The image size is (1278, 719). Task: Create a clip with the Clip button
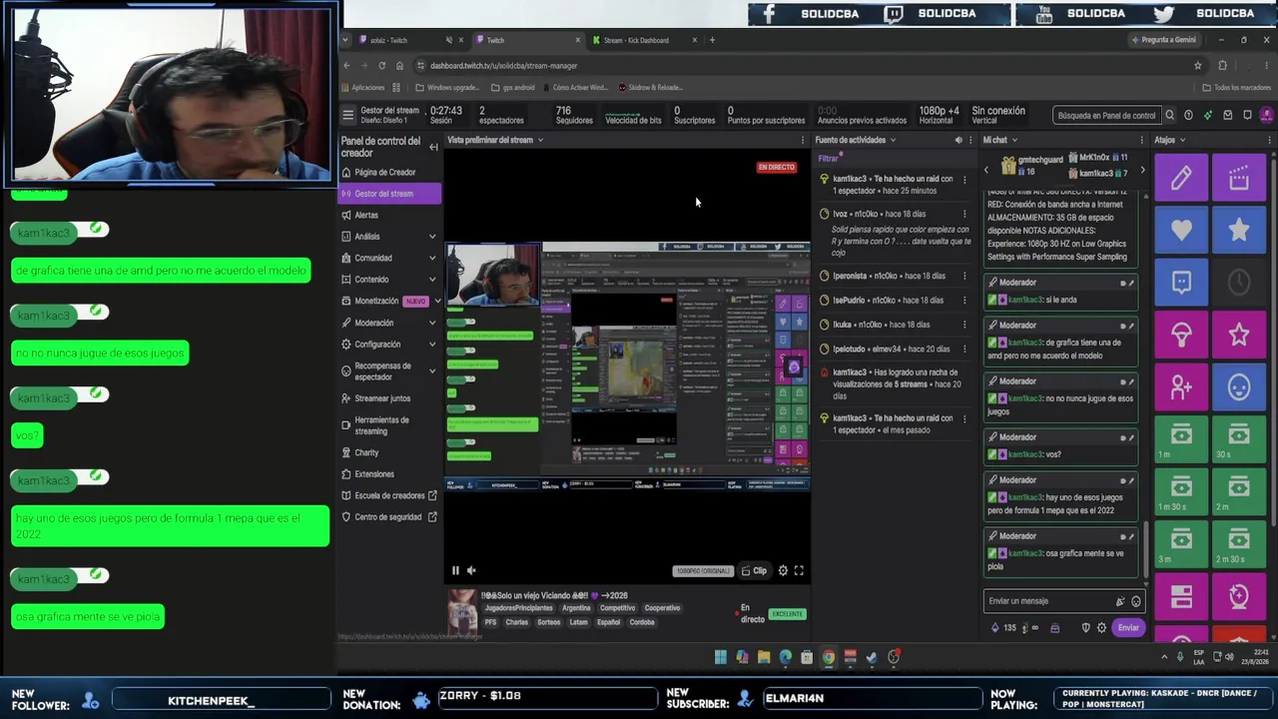pyautogui.click(x=754, y=570)
